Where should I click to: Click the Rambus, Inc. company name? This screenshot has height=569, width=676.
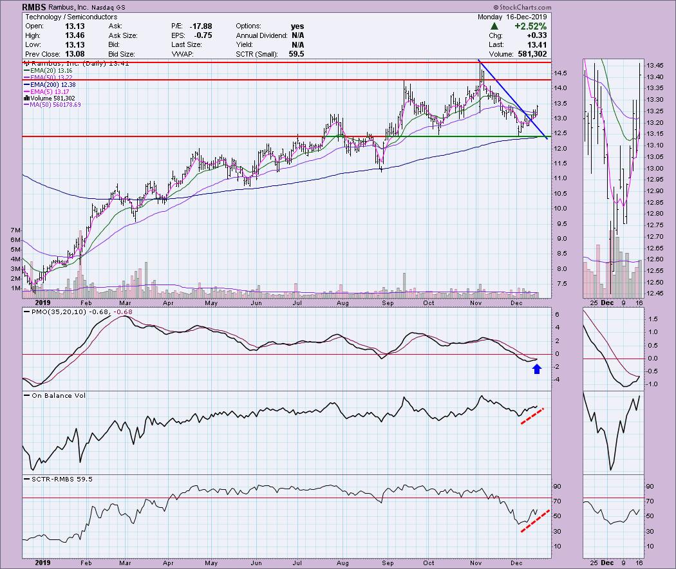coord(68,7)
